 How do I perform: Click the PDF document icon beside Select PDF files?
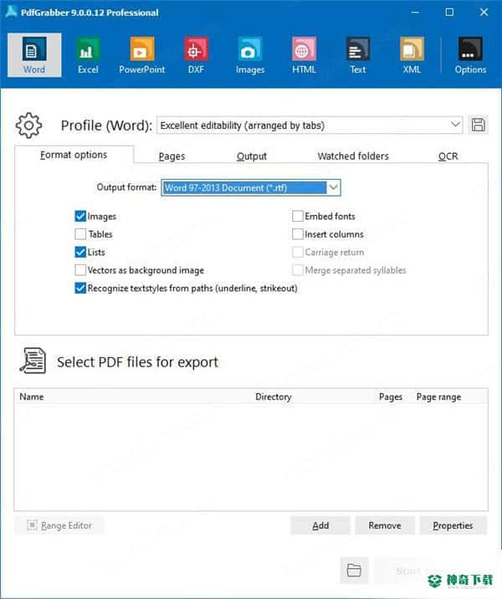pos(33,361)
